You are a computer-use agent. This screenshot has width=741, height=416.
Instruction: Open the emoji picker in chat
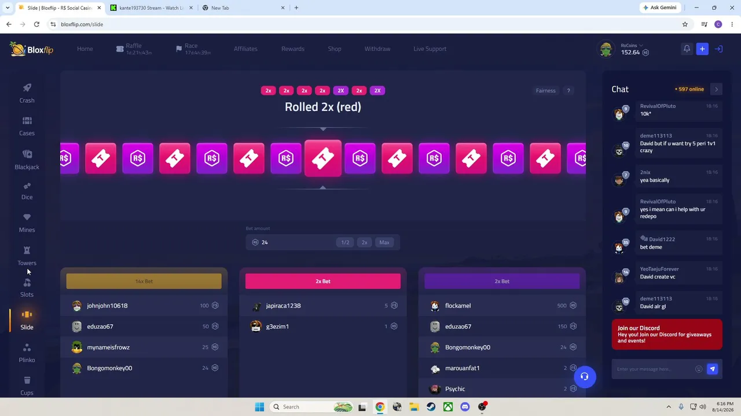click(699, 369)
